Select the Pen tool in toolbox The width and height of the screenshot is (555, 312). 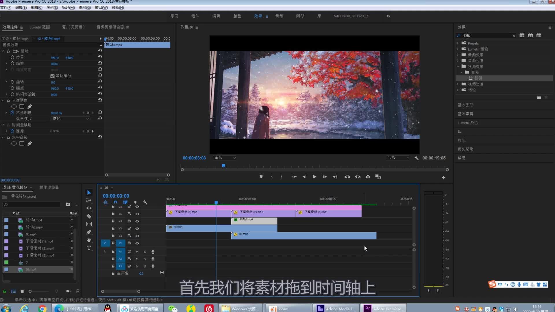click(x=89, y=232)
